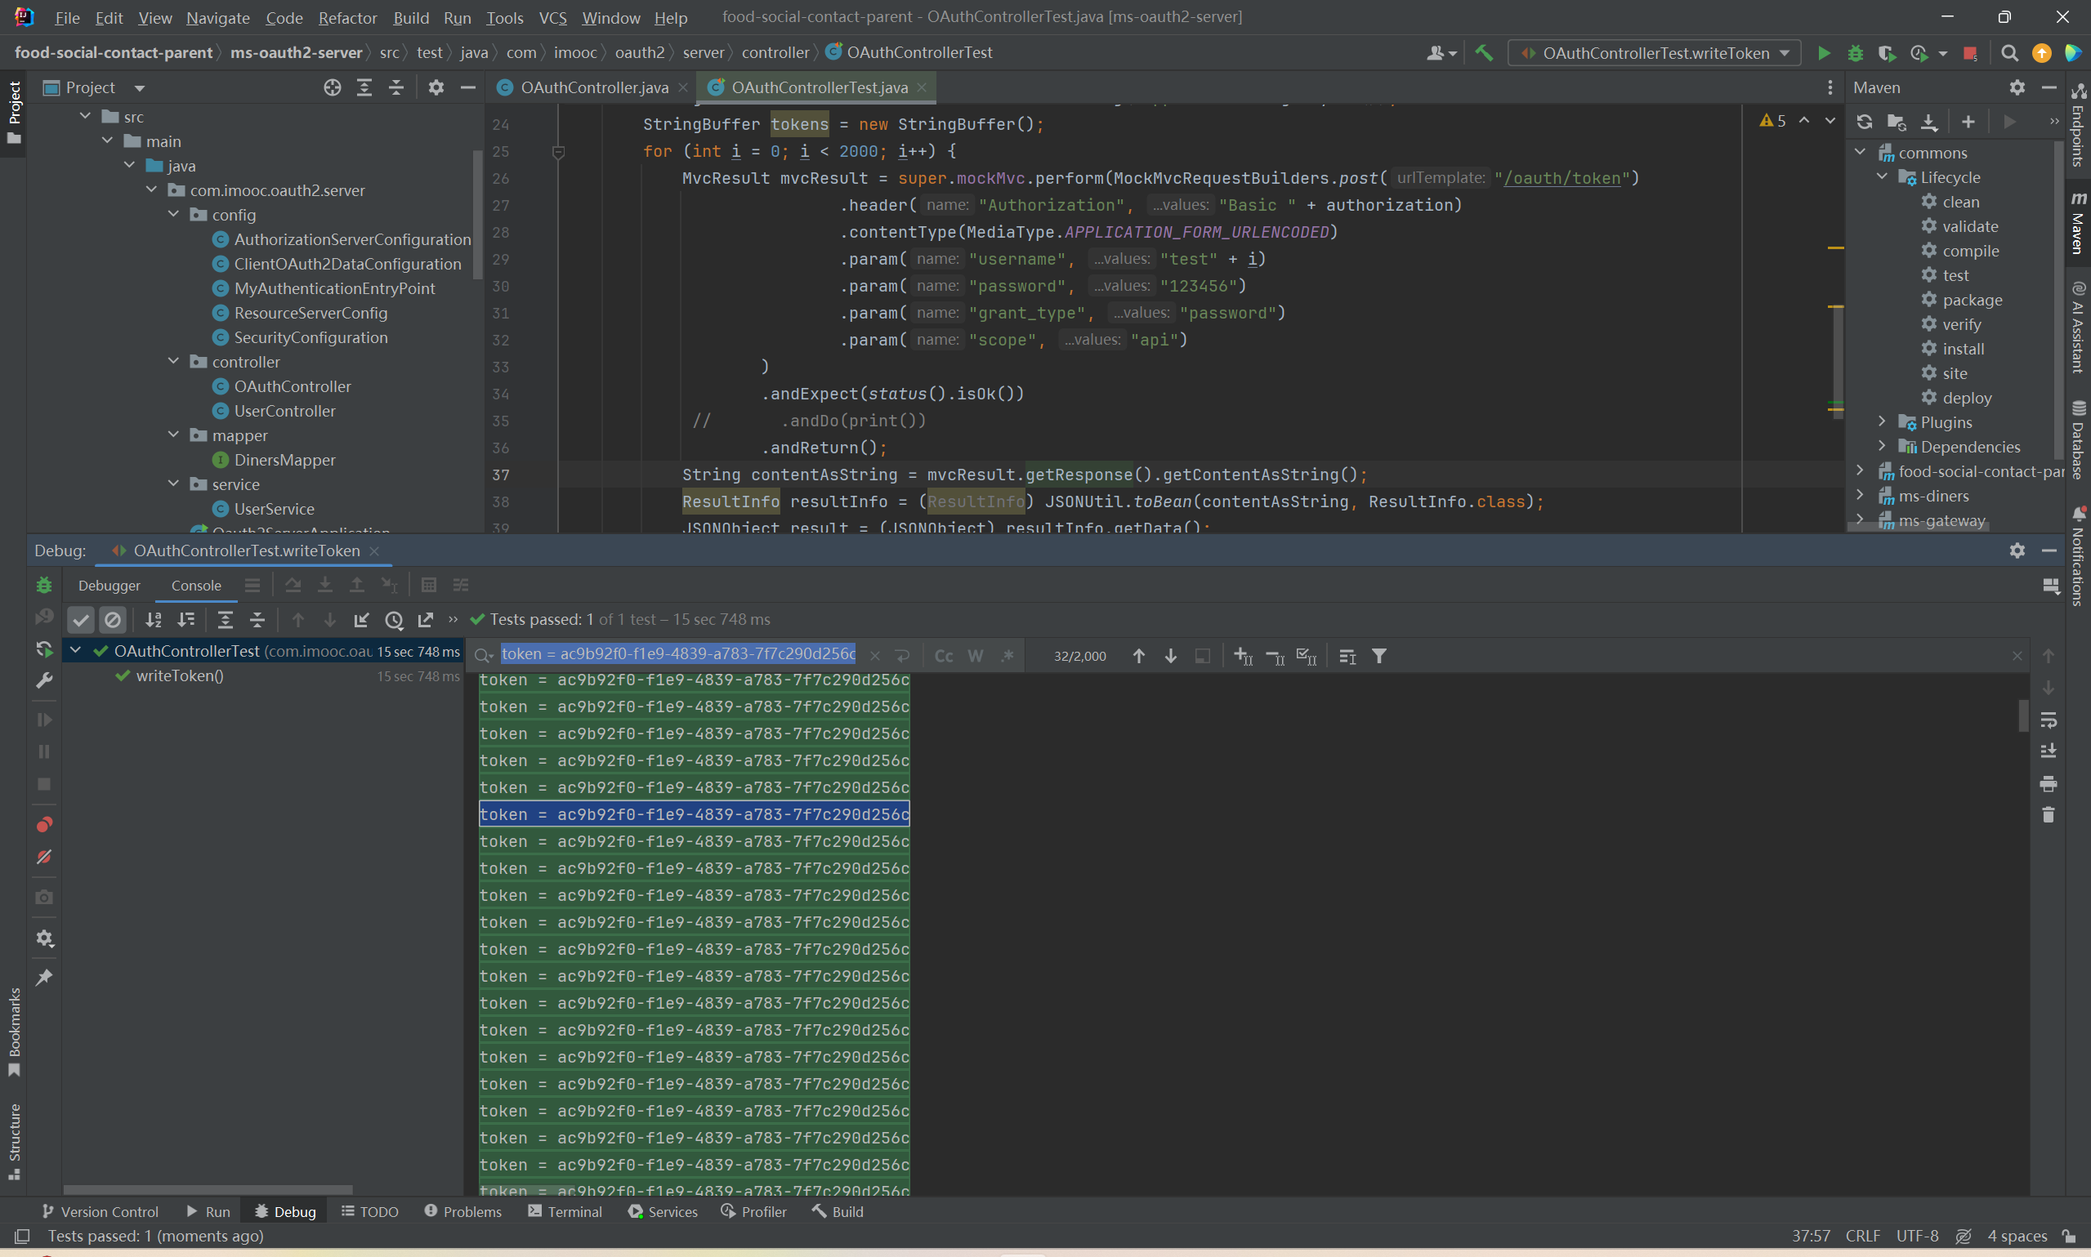Click the filter search results funnel icon
The width and height of the screenshot is (2091, 1257).
tap(1379, 656)
